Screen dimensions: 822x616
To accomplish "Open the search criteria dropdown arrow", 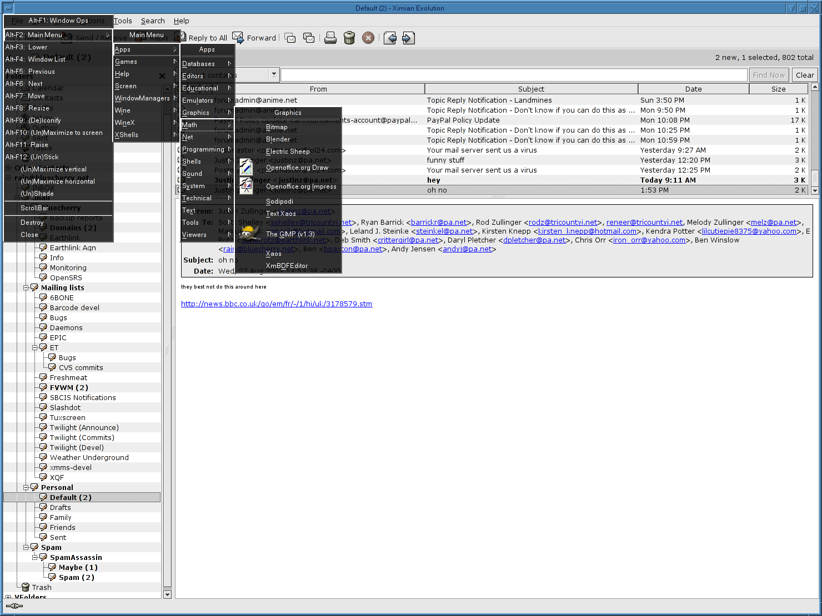I will (273, 74).
